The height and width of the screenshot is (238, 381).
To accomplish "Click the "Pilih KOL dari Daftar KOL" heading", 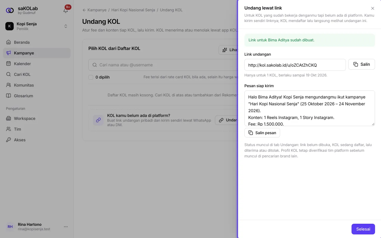I will coord(114,48).
